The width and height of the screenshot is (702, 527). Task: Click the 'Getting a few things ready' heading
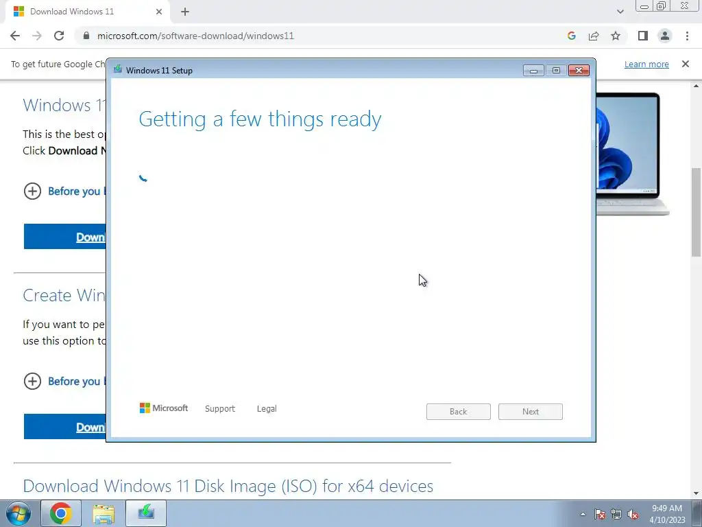(x=260, y=119)
